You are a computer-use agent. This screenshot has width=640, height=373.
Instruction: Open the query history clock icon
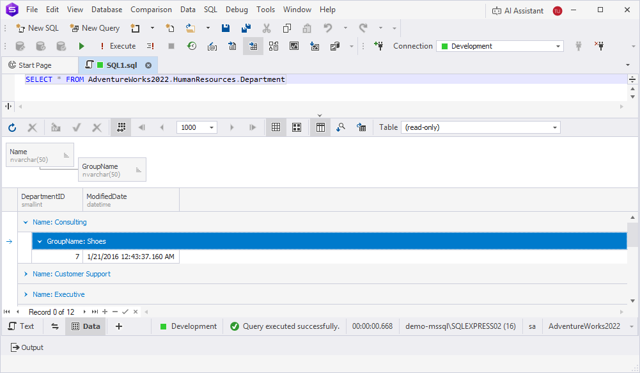coord(192,46)
